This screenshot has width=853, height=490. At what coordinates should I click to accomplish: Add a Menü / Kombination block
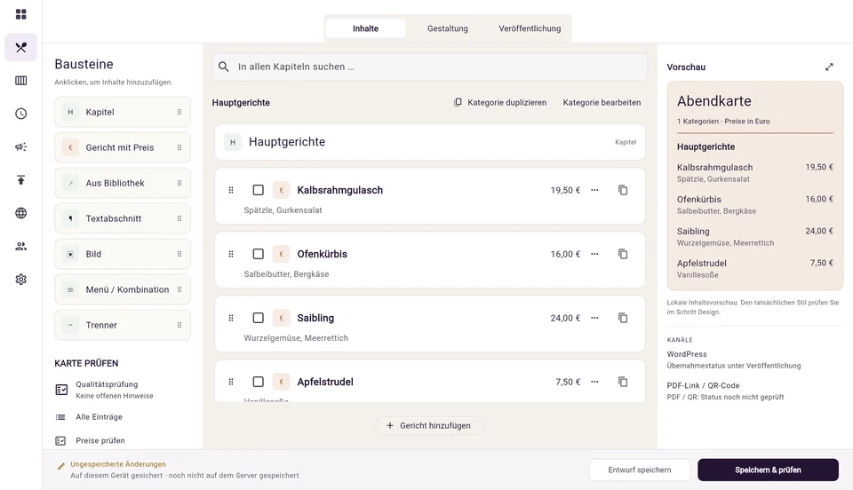point(123,289)
